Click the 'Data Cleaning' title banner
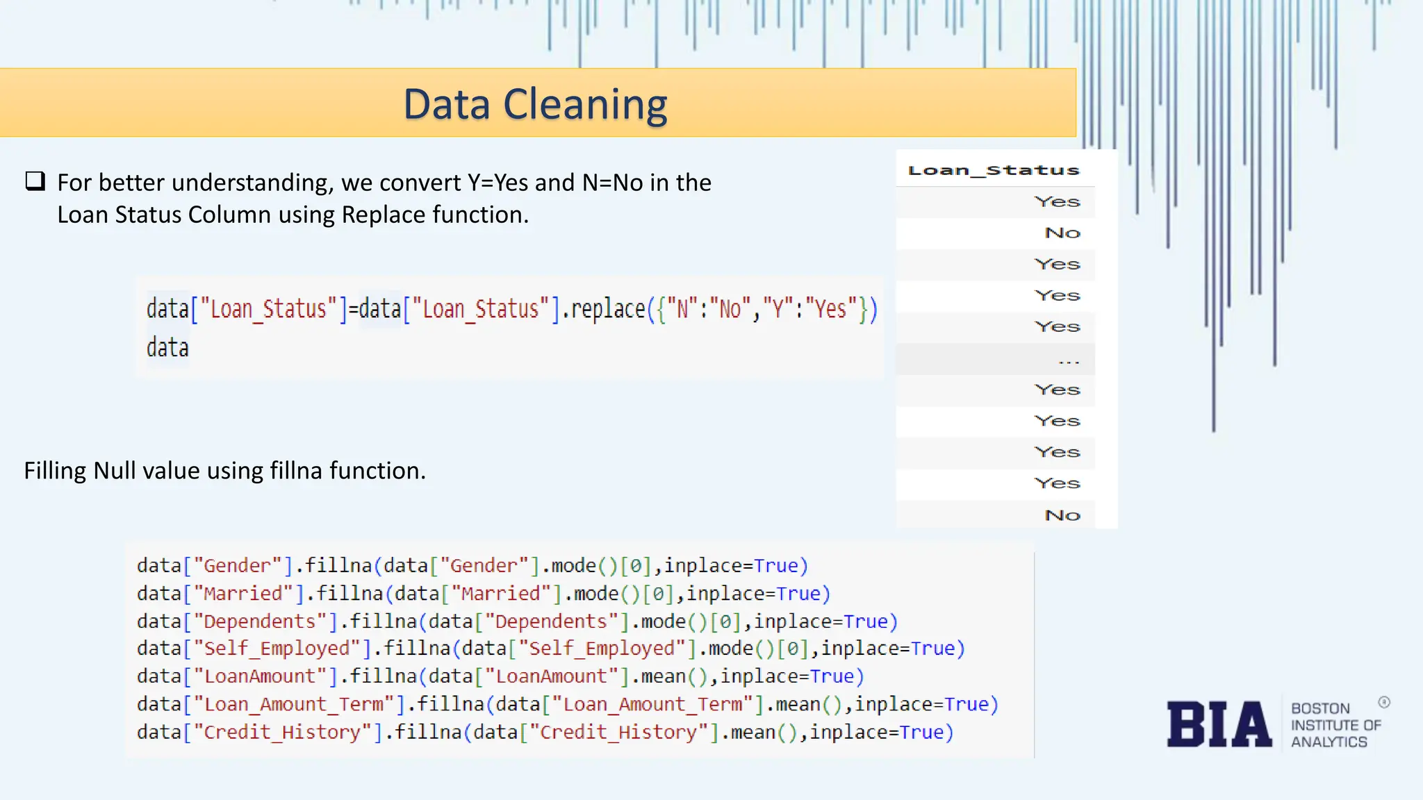This screenshot has width=1423, height=800. pos(536,103)
